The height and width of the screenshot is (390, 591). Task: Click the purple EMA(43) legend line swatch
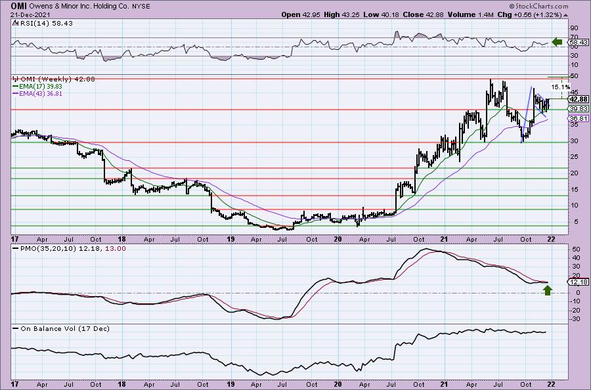16,93
